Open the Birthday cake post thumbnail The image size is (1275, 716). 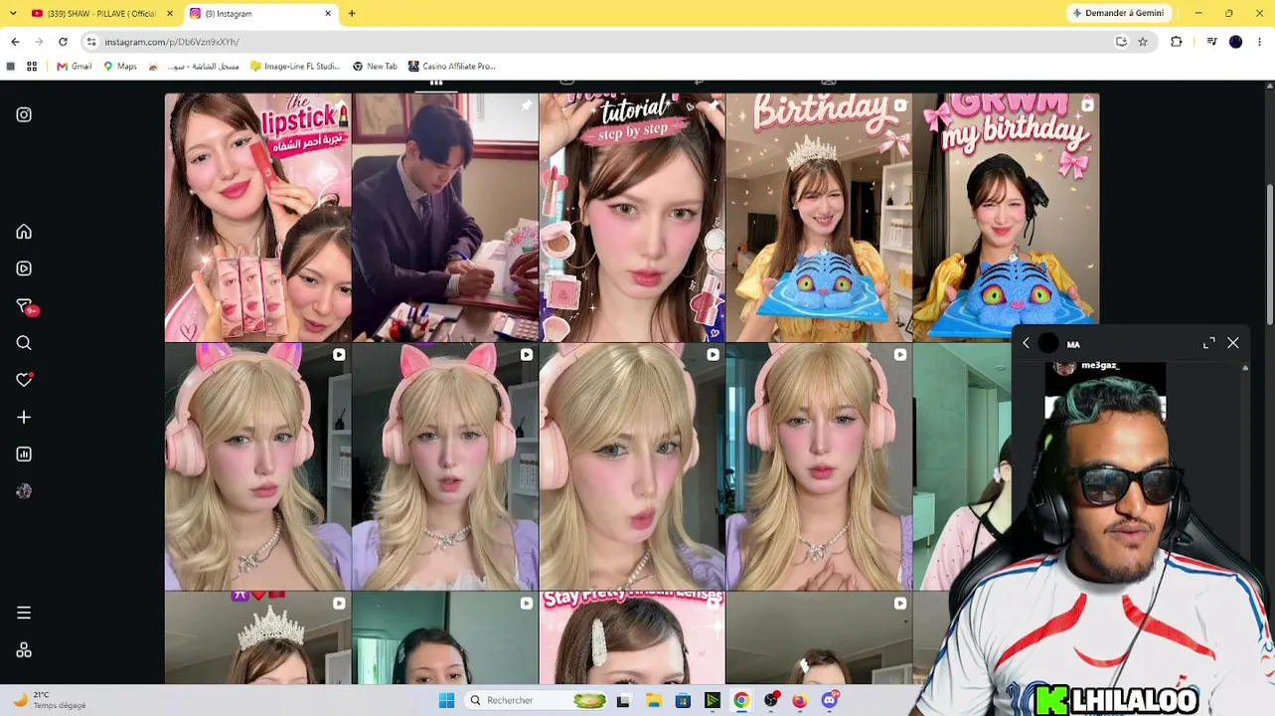click(819, 218)
